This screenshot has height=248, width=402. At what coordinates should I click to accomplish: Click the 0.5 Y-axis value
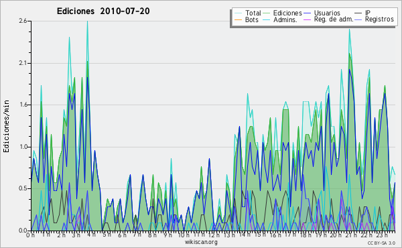click(23, 188)
